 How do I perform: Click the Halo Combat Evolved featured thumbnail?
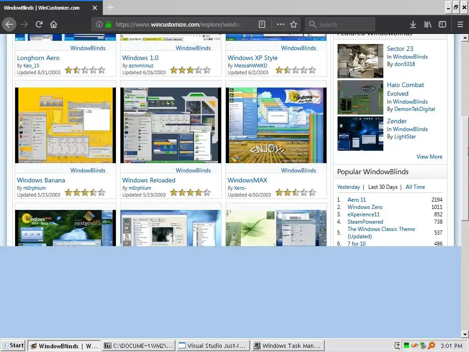click(360, 97)
